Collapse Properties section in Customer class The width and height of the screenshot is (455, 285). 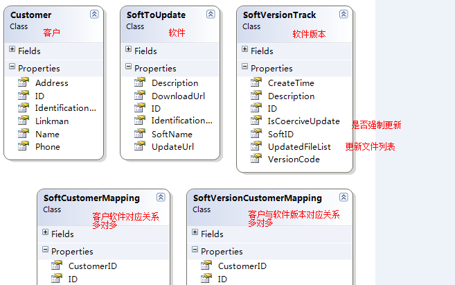click(12, 67)
